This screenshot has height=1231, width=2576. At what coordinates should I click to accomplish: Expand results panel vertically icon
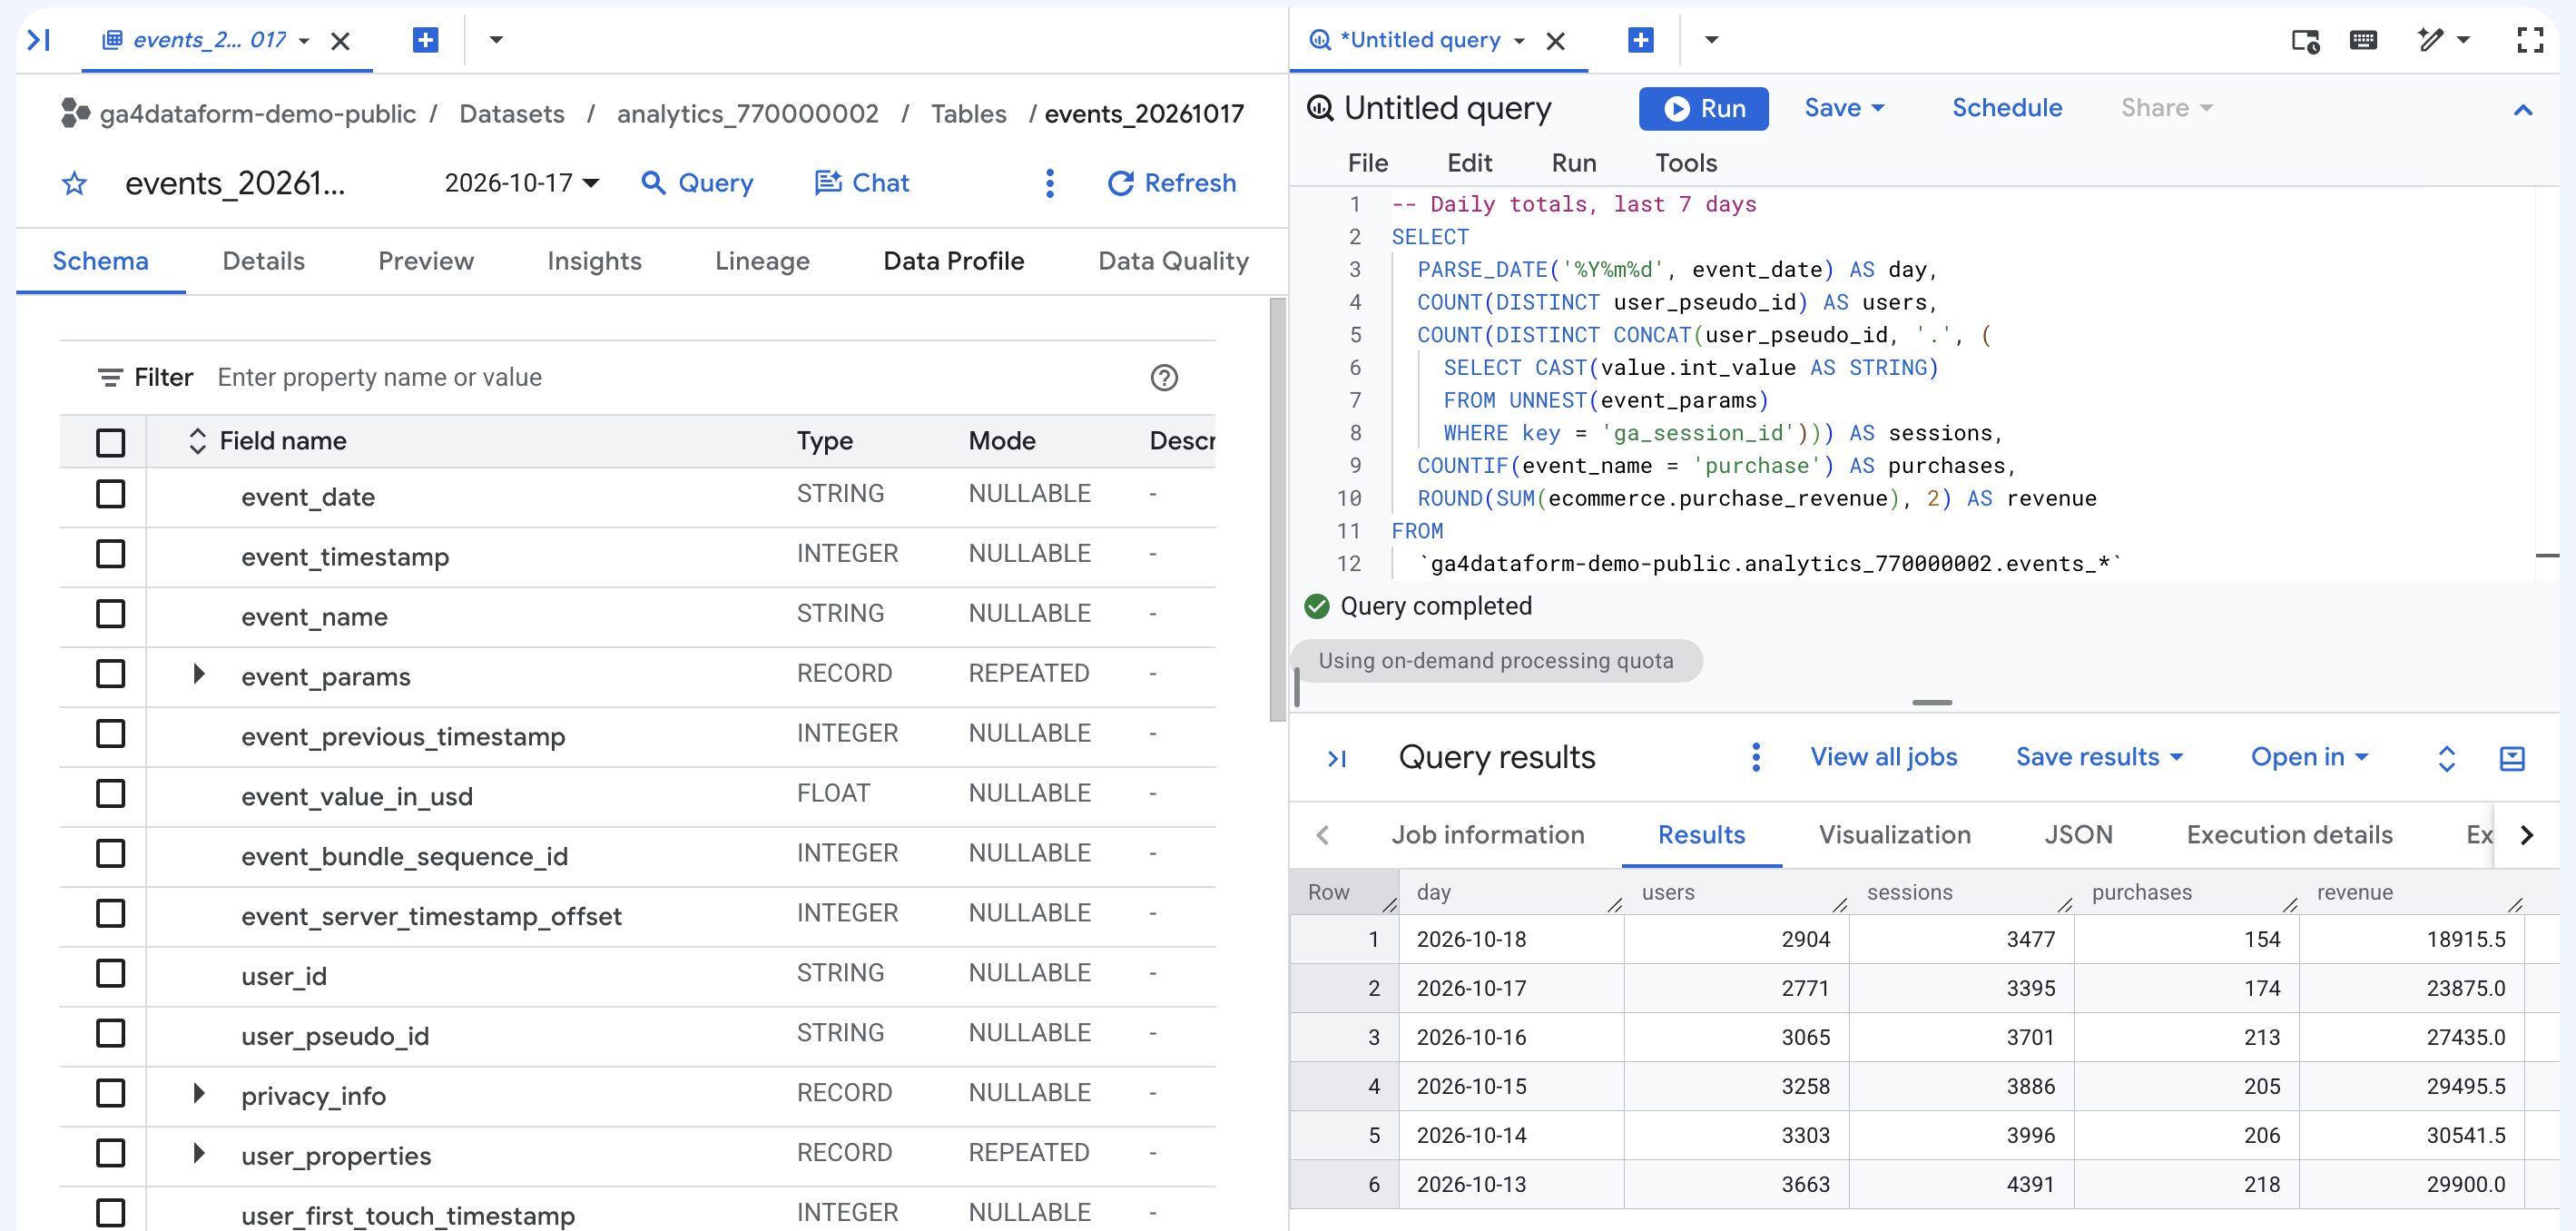click(2446, 759)
